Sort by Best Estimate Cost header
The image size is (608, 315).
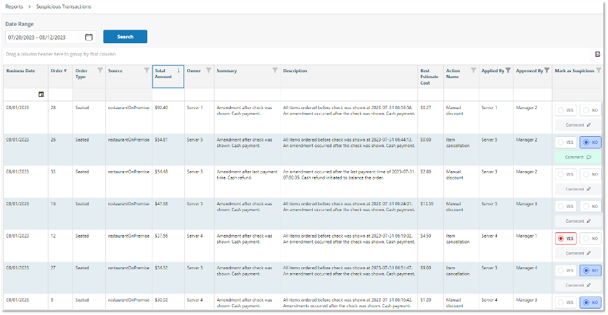[429, 77]
